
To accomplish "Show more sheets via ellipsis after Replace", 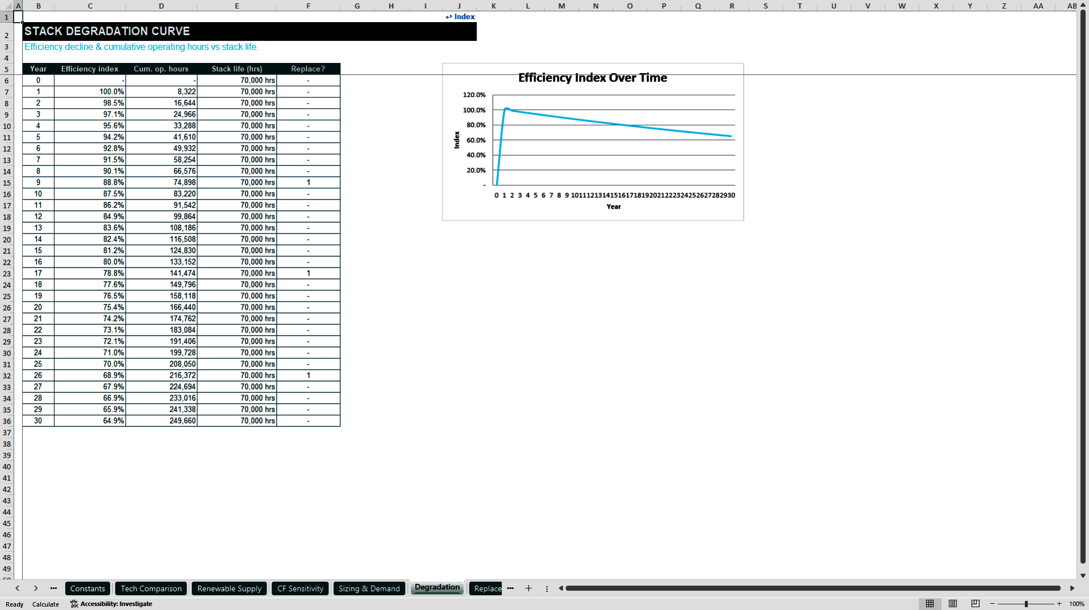I will pyautogui.click(x=510, y=588).
